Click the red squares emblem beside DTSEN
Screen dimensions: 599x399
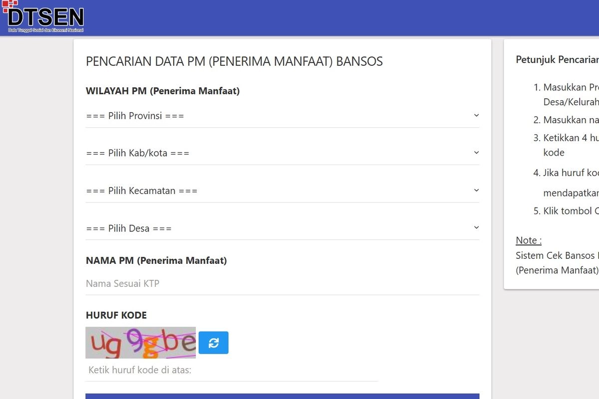[9, 5]
